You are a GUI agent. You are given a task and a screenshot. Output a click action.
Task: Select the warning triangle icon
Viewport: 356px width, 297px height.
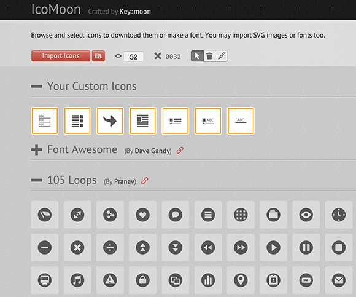pos(110,280)
